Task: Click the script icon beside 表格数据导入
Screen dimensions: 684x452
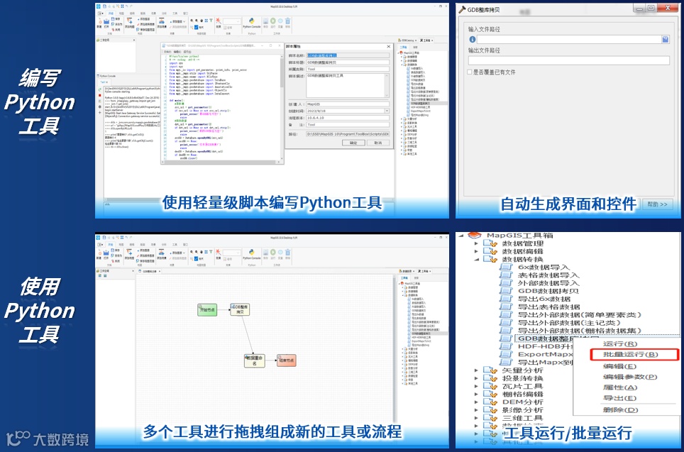Action: [506, 275]
